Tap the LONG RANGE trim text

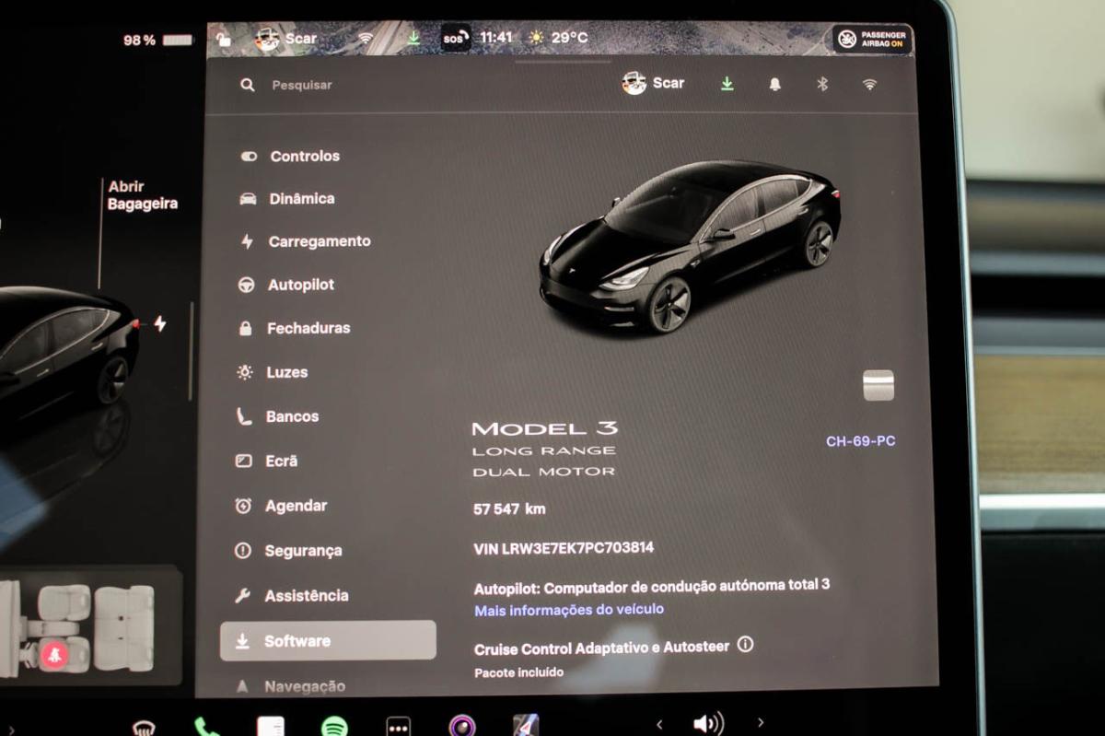coord(543,450)
